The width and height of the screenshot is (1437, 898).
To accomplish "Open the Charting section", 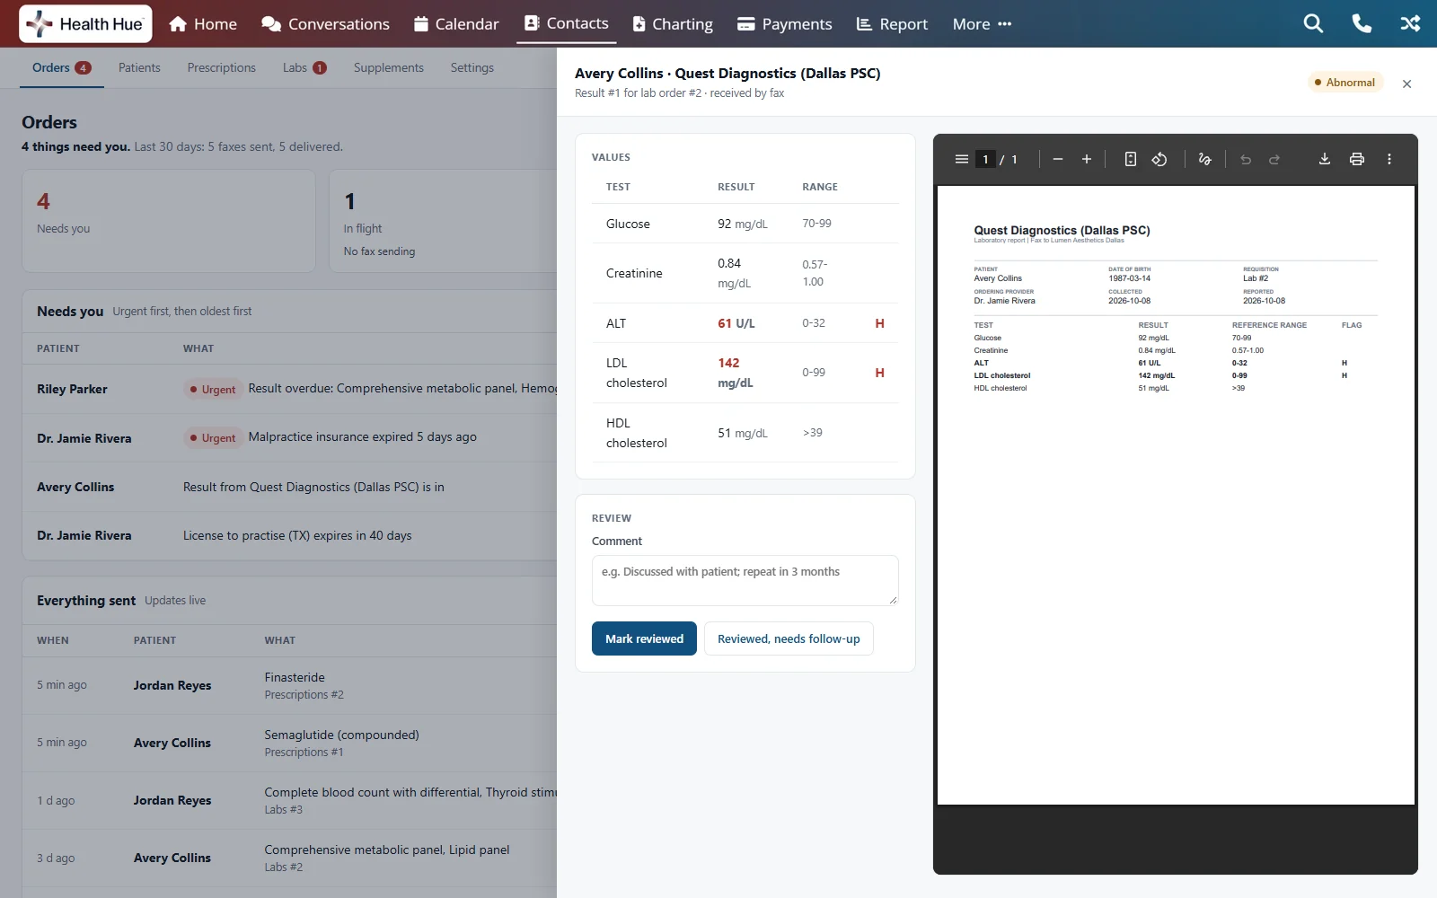I will tap(673, 24).
